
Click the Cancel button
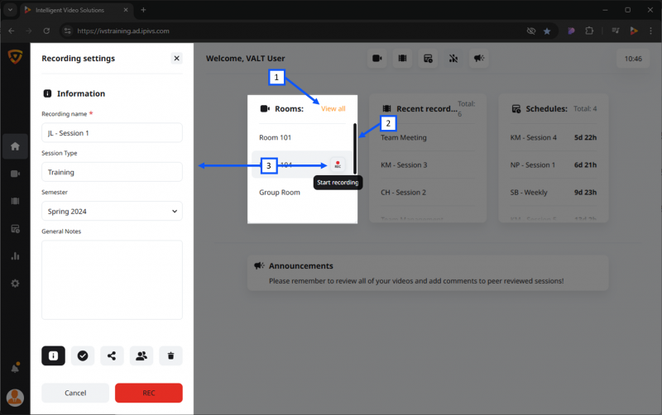click(75, 393)
